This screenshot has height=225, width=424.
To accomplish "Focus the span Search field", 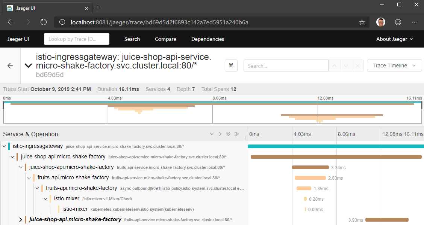I will point(286,66).
